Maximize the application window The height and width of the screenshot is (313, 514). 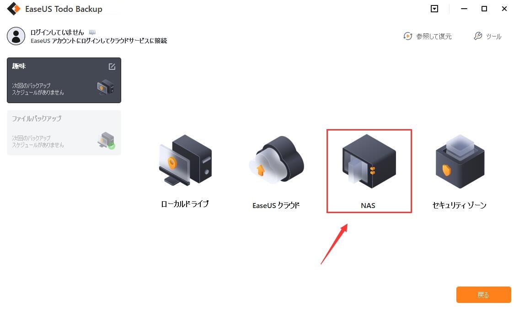click(x=484, y=9)
